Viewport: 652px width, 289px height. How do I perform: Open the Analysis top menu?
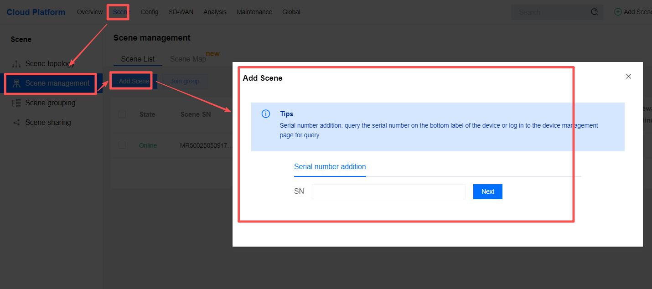click(x=215, y=12)
